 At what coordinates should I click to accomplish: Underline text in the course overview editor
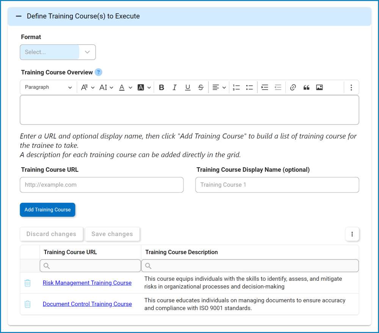click(x=188, y=87)
